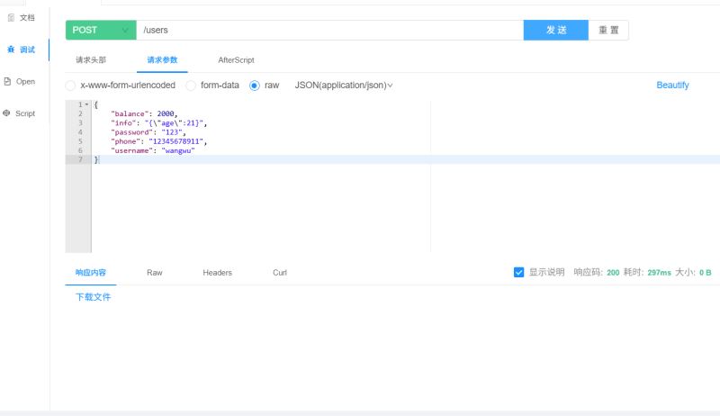Click the Script sidebar icon
720x416 pixels.
(6, 113)
